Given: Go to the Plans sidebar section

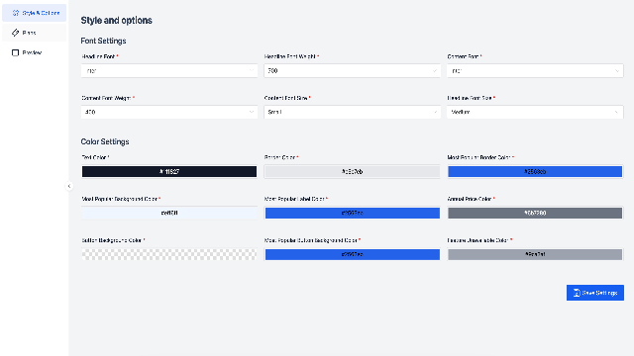Looking at the screenshot, I should point(35,33).
